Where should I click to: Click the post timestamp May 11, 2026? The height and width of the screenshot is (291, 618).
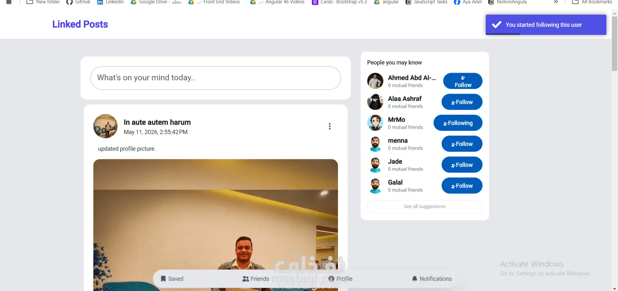pyautogui.click(x=155, y=132)
